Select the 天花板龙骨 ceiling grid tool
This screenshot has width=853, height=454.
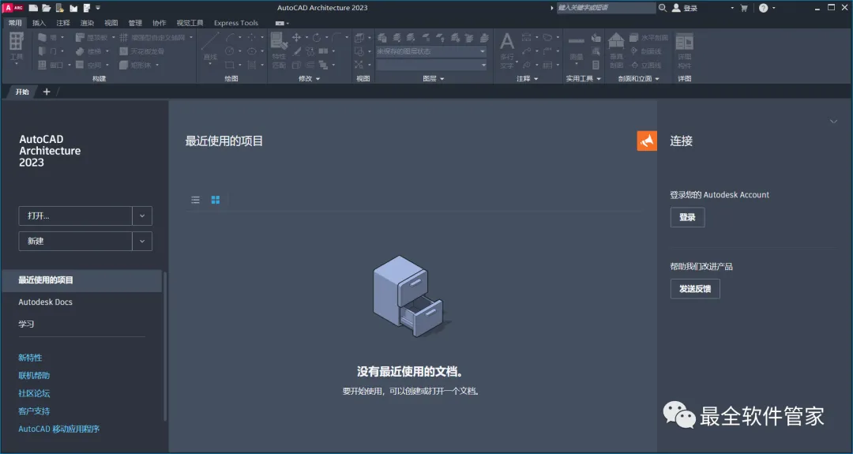142,51
